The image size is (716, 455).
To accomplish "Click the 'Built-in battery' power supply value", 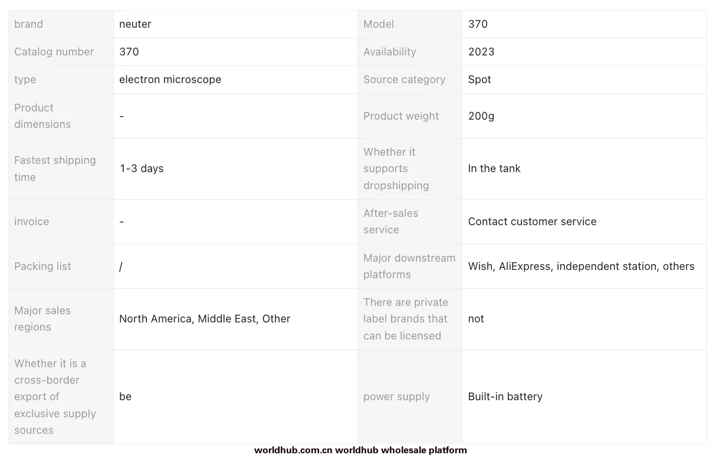I will coord(505,397).
